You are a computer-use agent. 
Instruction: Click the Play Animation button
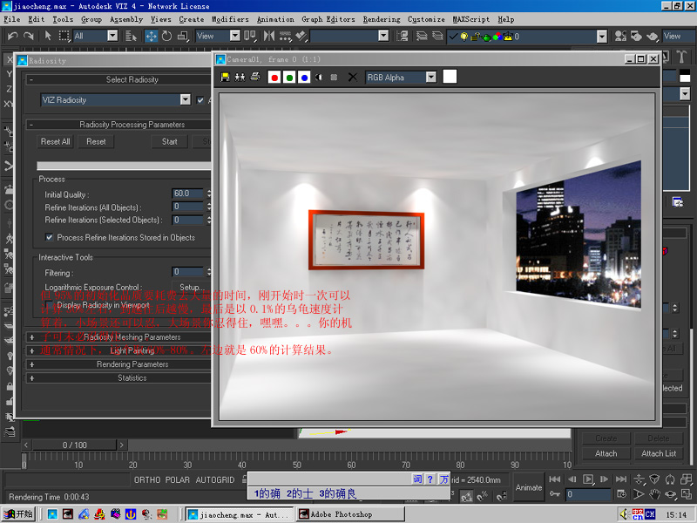pyautogui.click(x=588, y=479)
